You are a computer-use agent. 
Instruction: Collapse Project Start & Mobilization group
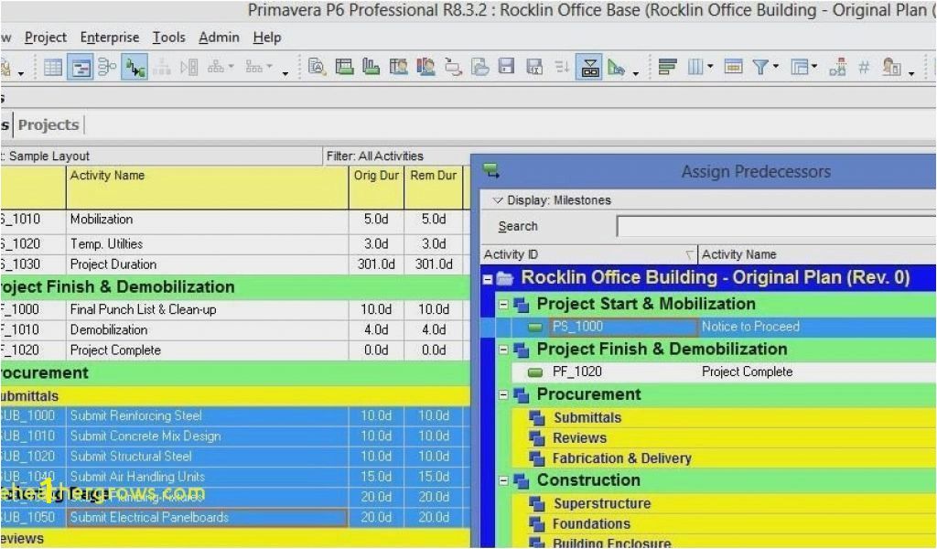[504, 304]
